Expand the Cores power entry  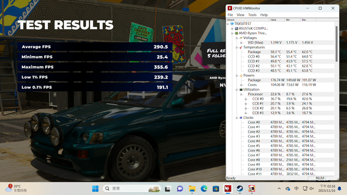pos(241,85)
